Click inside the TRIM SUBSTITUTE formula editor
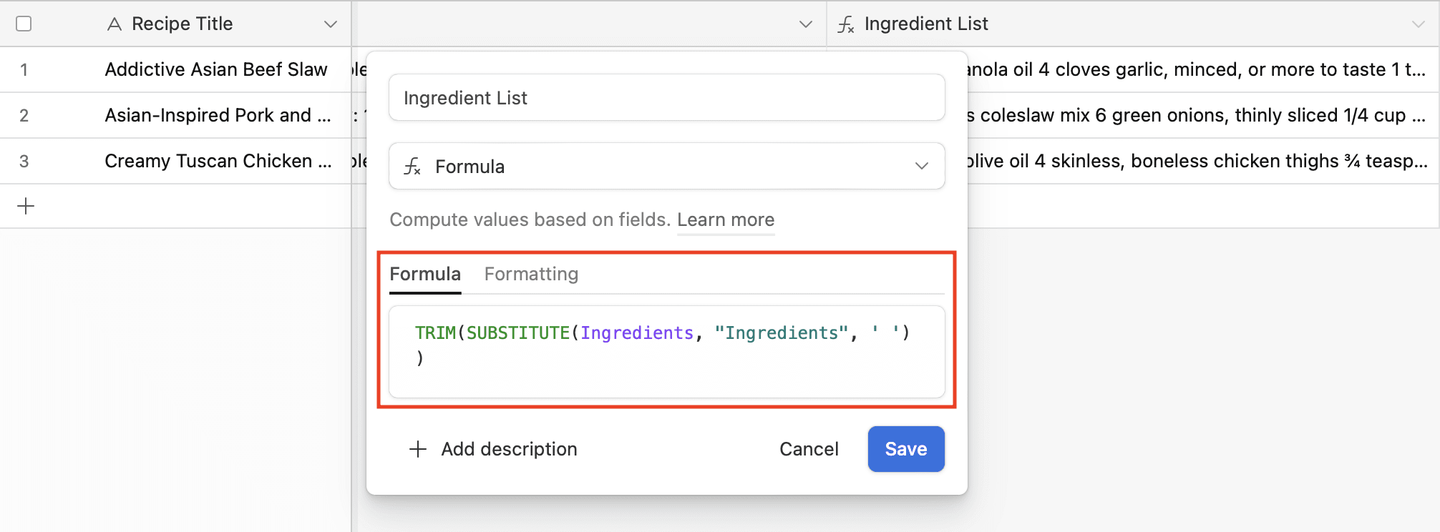 click(x=666, y=351)
